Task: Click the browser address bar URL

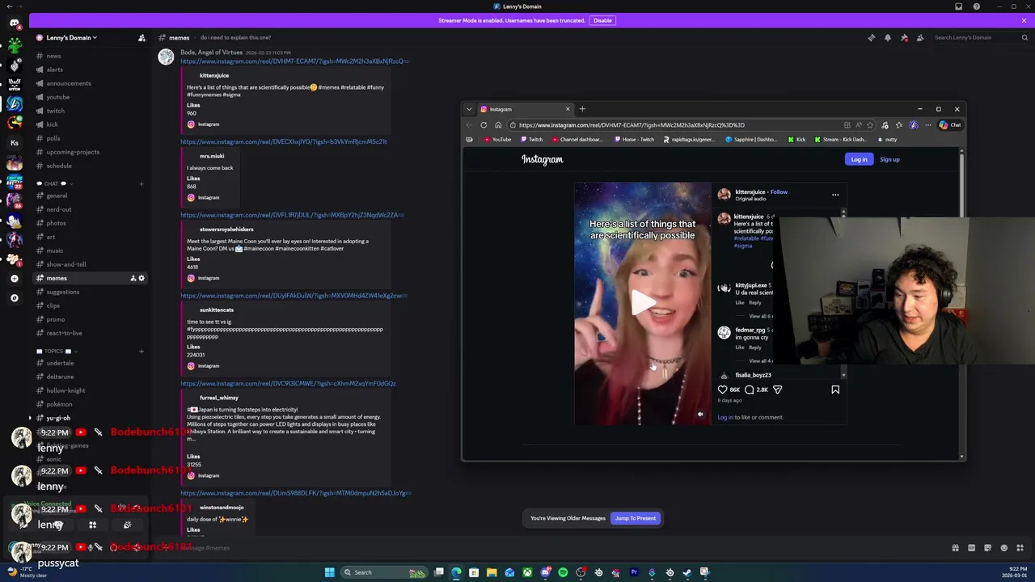Action: 632,125
